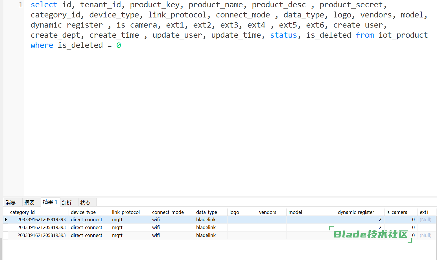The image size is (437, 260).
Task: Open the 摘要 tab
Action: point(29,202)
